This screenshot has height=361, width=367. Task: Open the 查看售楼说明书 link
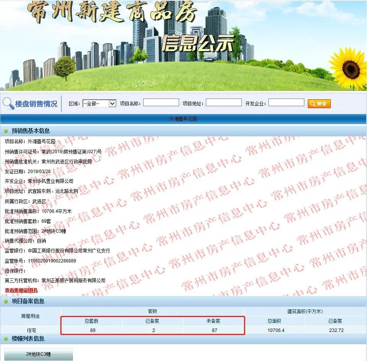21,290
